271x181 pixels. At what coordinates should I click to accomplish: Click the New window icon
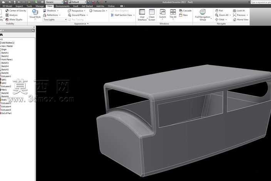[181, 15]
